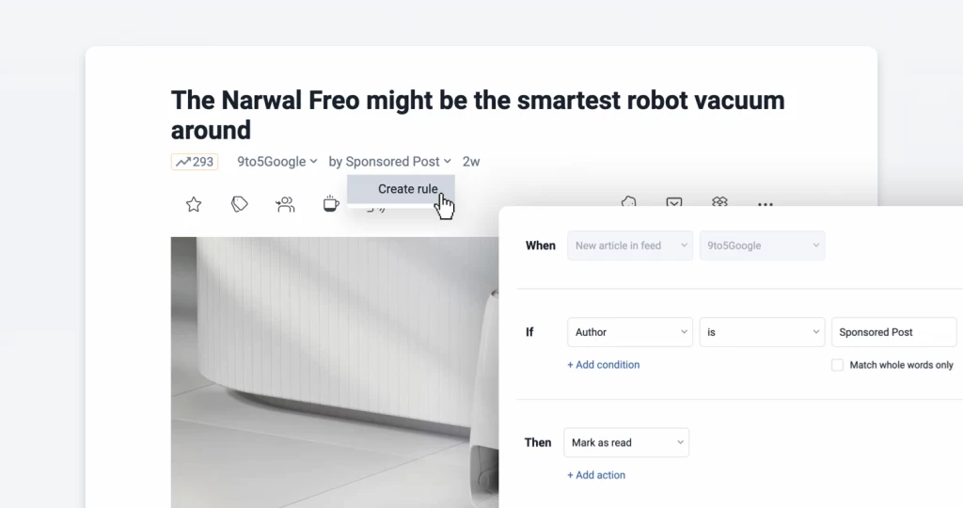Expand the Mark as read action dropdown
The height and width of the screenshot is (508, 963).
point(626,442)
